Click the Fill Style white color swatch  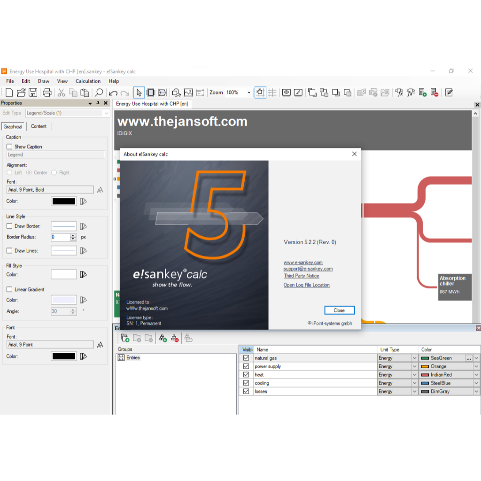click(x=63, y=274)
